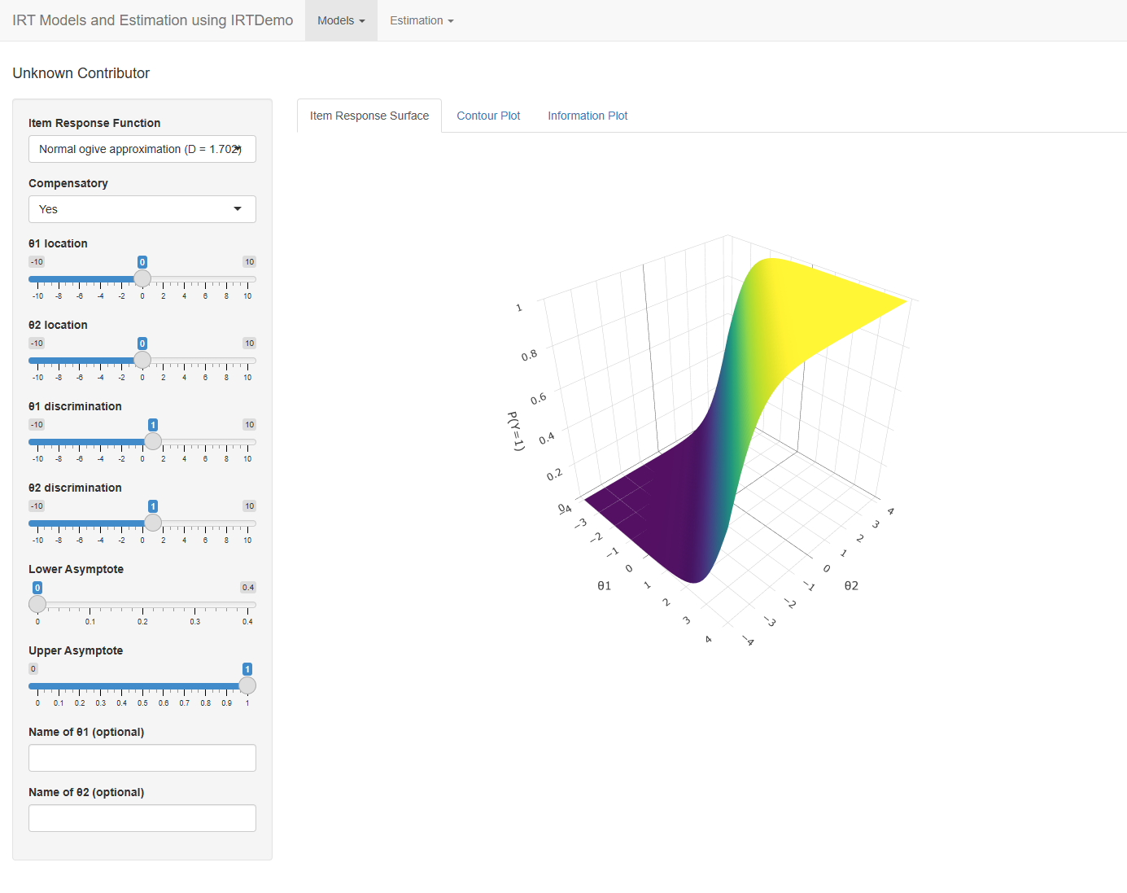This screenshot has height=893, width=1127.
Task: Switch to the Item Response Surface tab
Action: [x=369, y=116]
